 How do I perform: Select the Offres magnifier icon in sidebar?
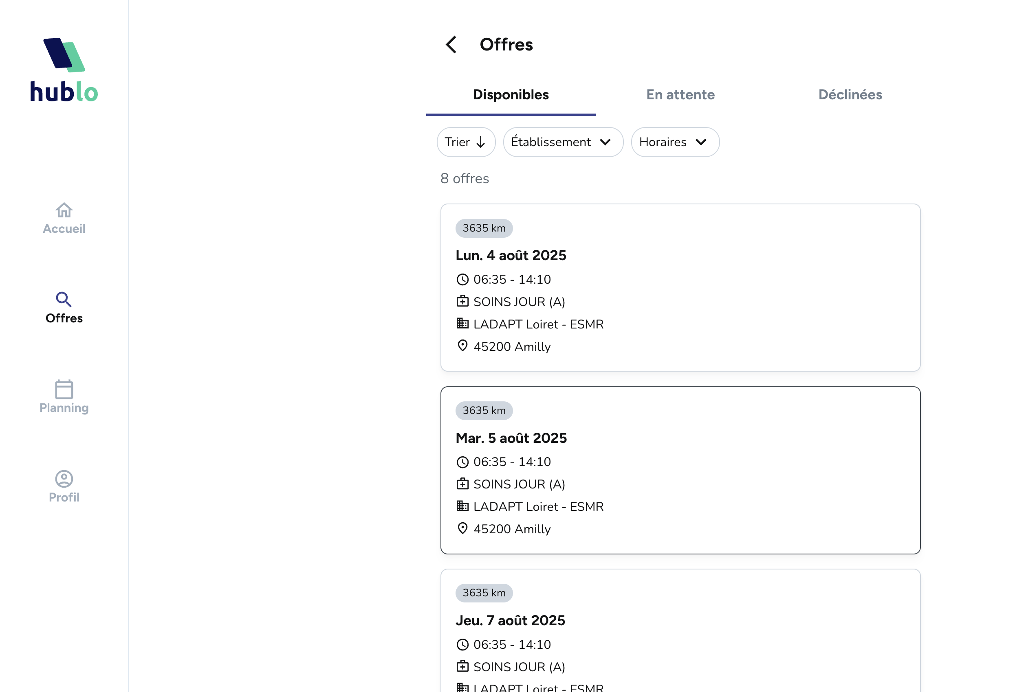coord(64,300)
